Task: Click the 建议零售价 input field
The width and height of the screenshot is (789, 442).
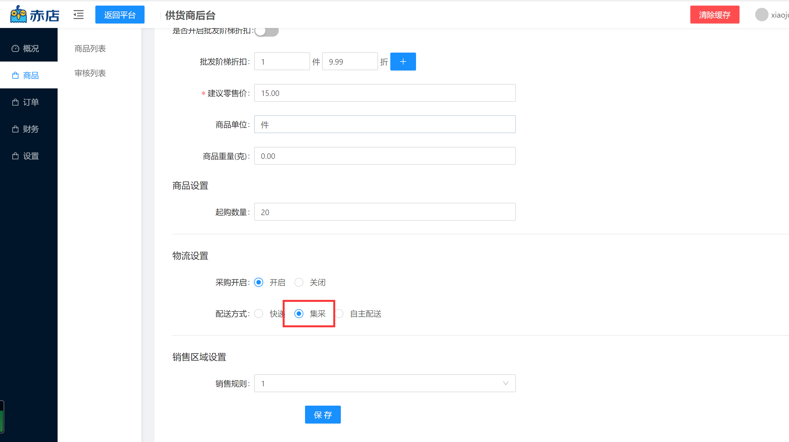Action: [385, 93]
